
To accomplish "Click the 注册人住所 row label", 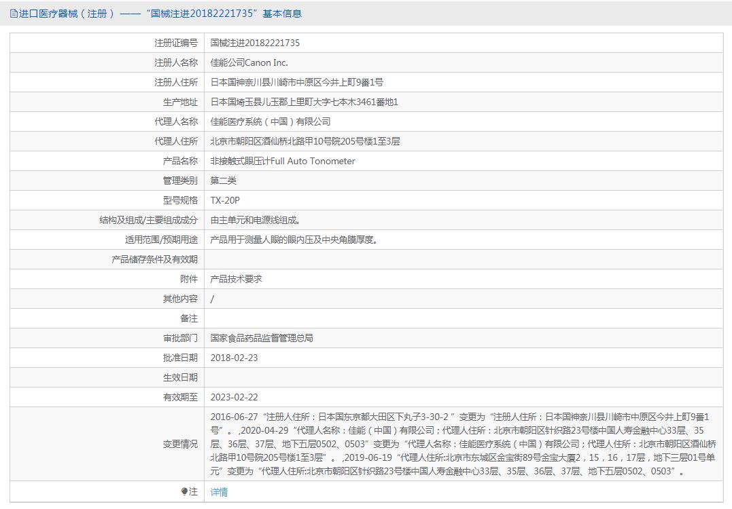I will [x=176, y=82].
